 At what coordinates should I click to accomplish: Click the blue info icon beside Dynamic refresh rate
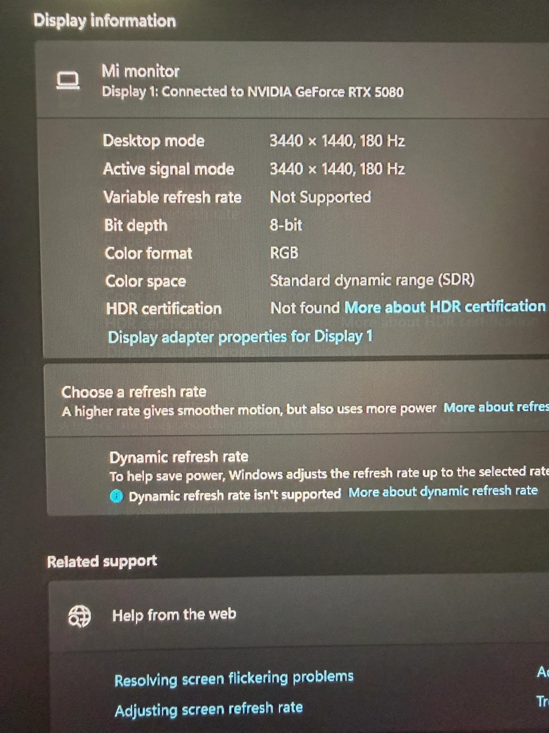tap(116, 495)
